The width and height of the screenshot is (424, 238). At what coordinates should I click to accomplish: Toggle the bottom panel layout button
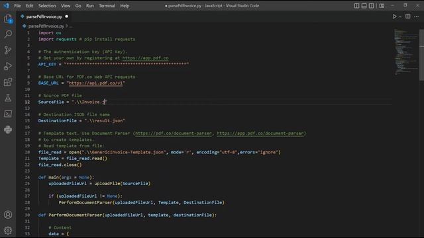364,6
